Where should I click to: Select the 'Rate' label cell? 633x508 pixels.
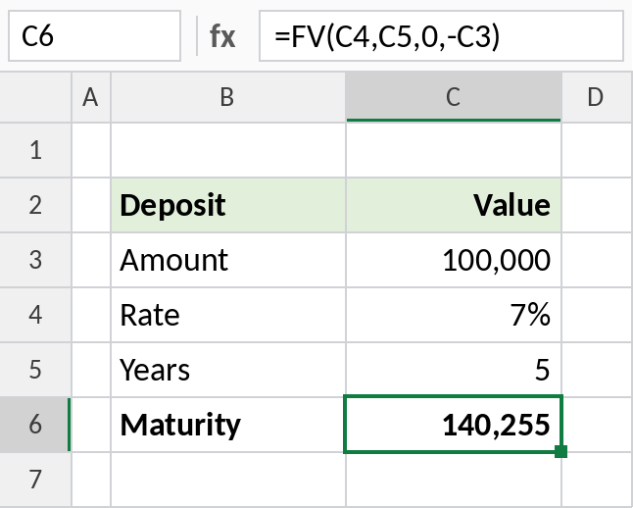228,315
